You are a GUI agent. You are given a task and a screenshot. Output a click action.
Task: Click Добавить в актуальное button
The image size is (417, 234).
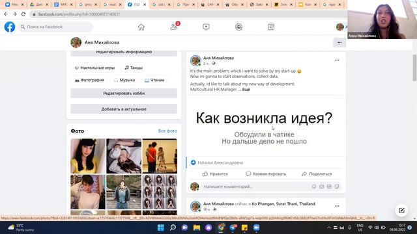point(124,109)
